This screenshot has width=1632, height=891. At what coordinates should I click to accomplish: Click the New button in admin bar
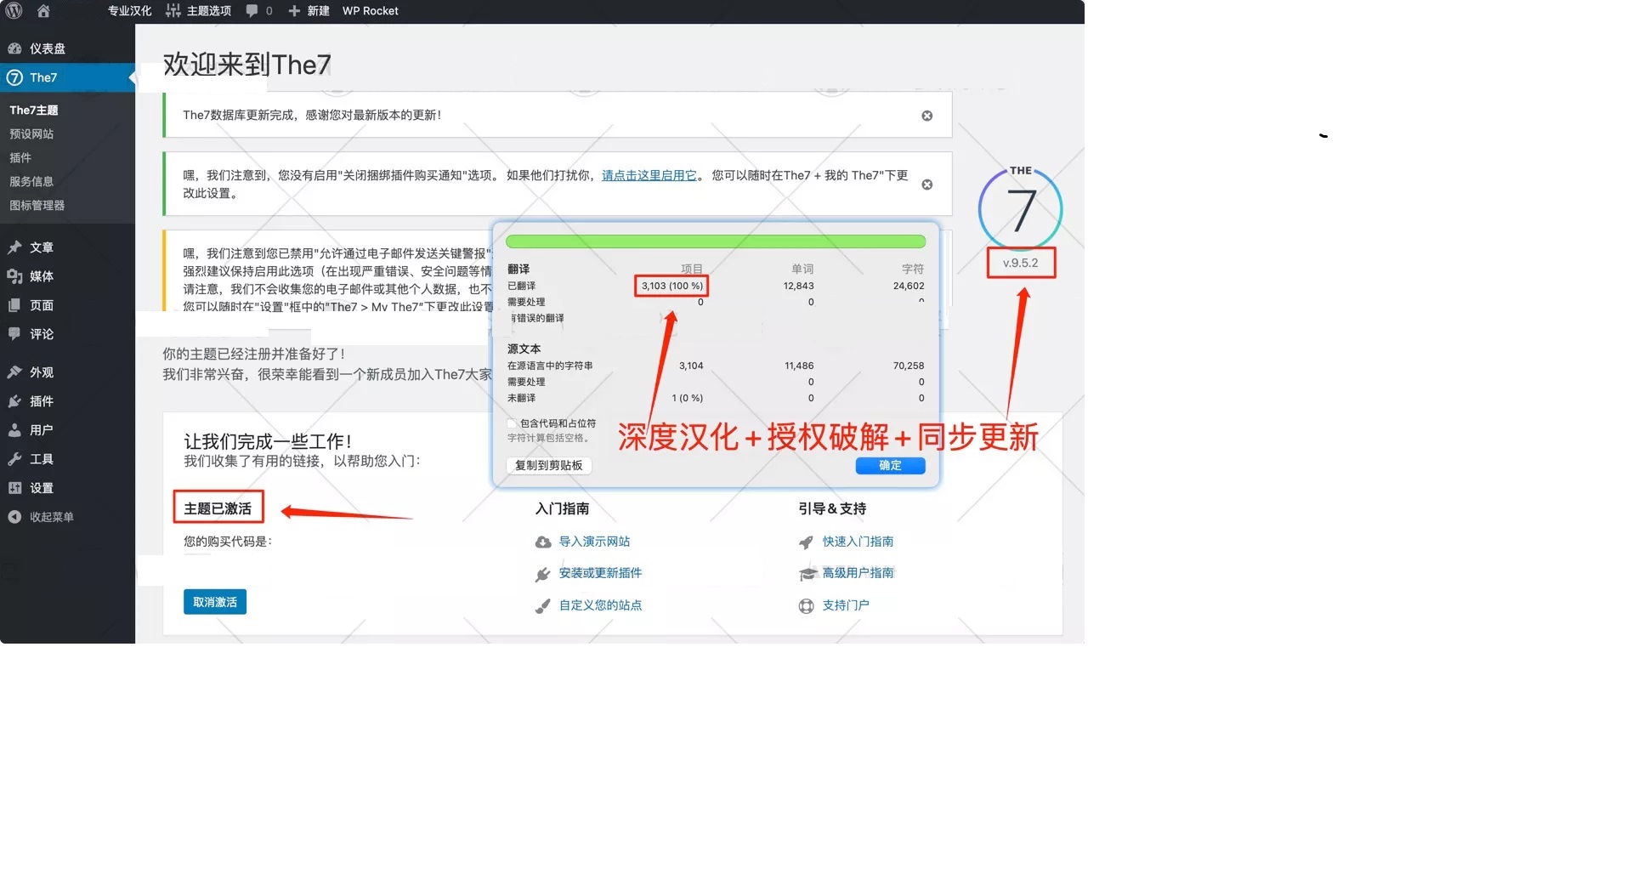[309, 11]
